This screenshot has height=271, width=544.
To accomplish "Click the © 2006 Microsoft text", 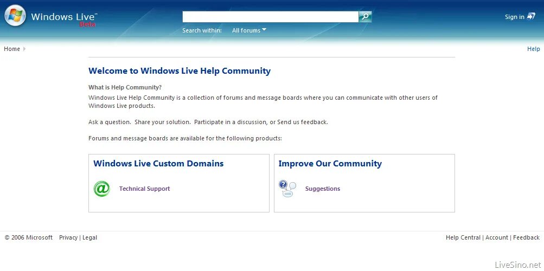I will pyautogui.click(x=28, y=237).
